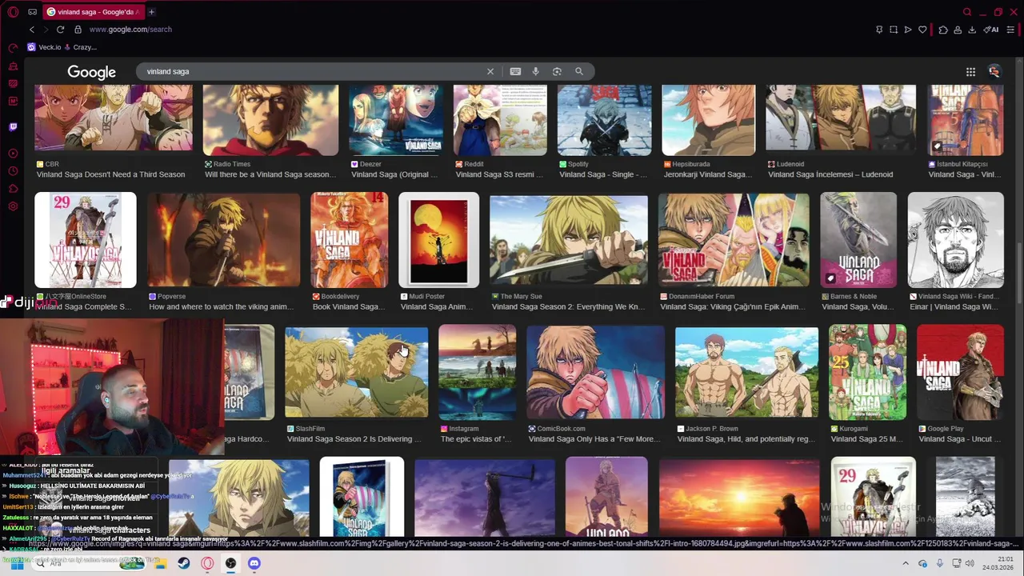Open The Mary Sue Season 2 image

pyautogui.click(x=569, y=240)
